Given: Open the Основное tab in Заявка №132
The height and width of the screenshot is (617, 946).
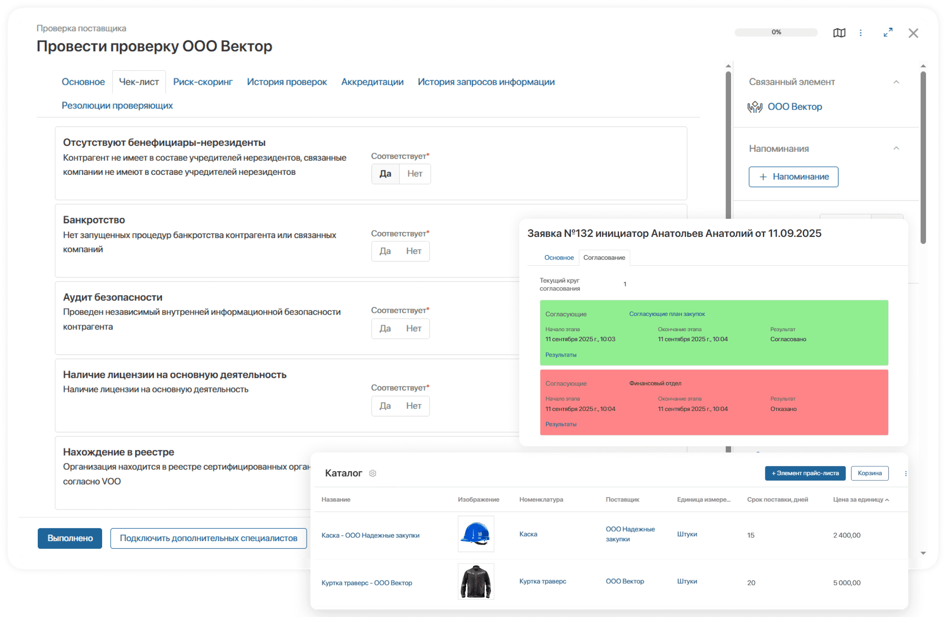Looking at the screenshot, I should 559,258.
